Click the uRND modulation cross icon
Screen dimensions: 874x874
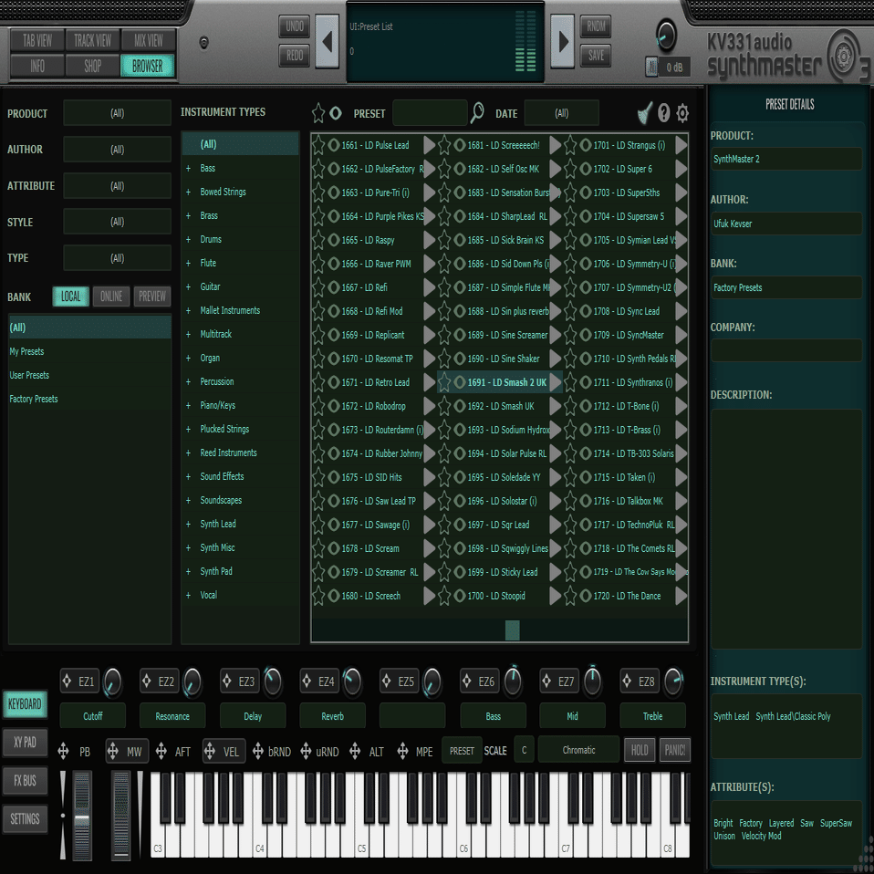click(x=306, y=752)
